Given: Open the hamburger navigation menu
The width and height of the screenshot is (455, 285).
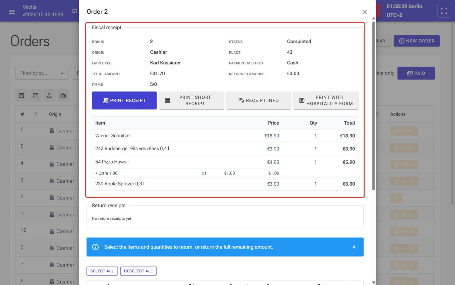Looking at the screenshot, I should [x=12, y=12].
